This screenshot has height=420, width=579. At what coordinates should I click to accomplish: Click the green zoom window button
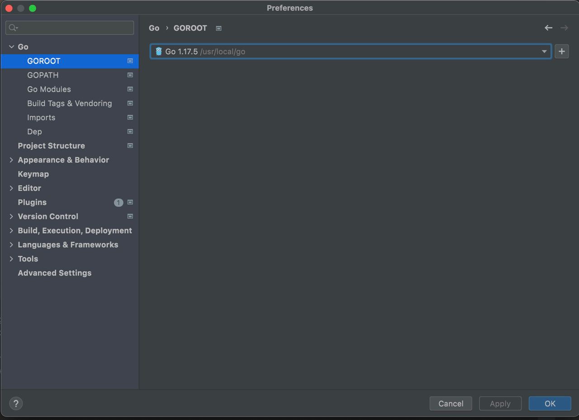(x=33, y=8)
